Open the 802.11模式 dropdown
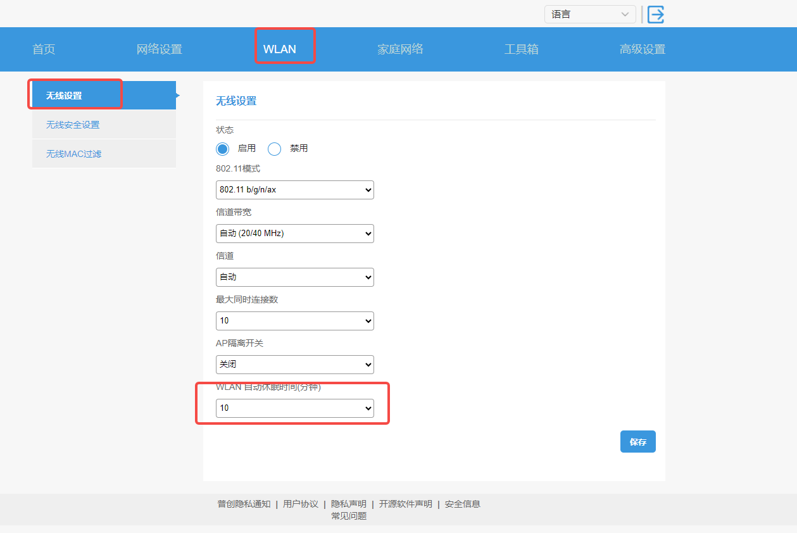Viewport: 797px width, 533px height. click(x=294, y=190)
